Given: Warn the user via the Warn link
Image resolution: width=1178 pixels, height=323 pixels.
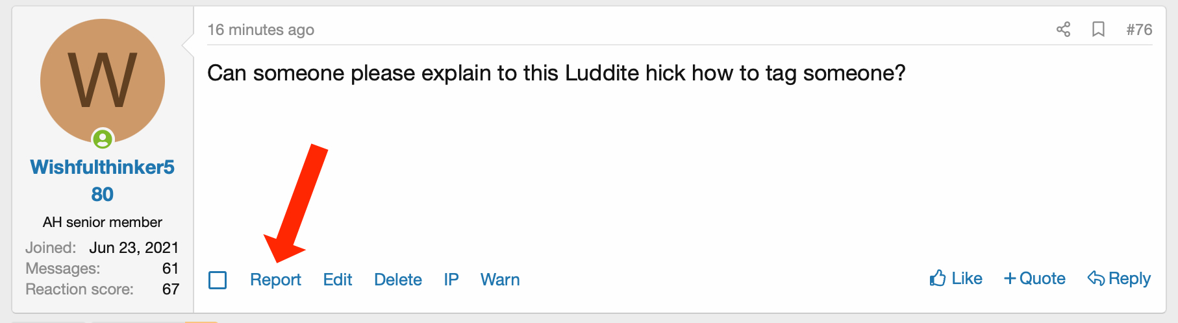Looking at the screenshot, I should pos(500,280).
